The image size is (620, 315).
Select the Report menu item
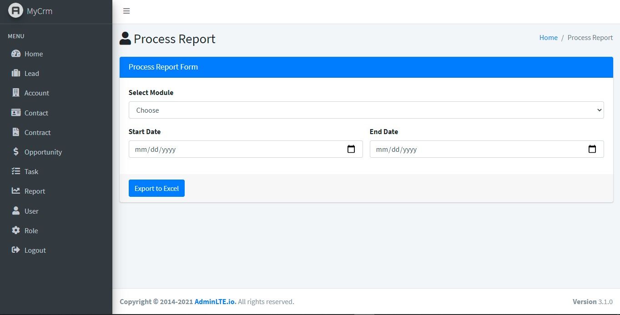click(x=56, y=191)
